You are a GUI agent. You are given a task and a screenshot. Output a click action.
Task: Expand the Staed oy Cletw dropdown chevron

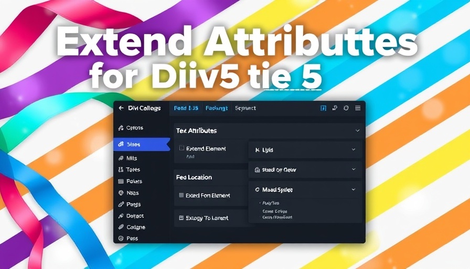tap(354, 169)
